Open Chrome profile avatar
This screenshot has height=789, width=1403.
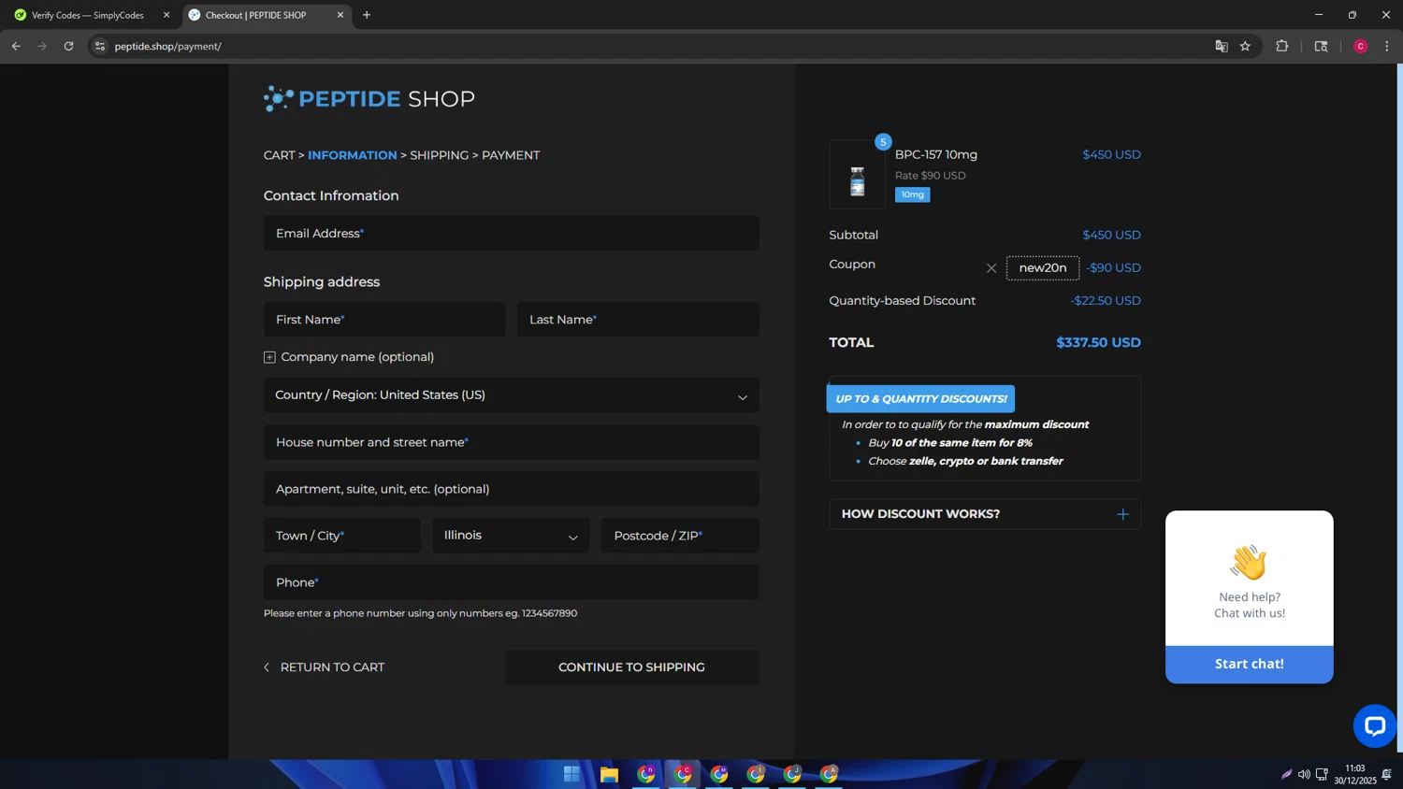tap(1360, 46)
